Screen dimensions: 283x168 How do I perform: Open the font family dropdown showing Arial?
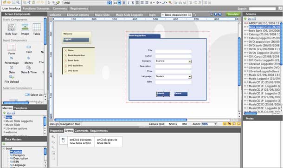point(109,2)
